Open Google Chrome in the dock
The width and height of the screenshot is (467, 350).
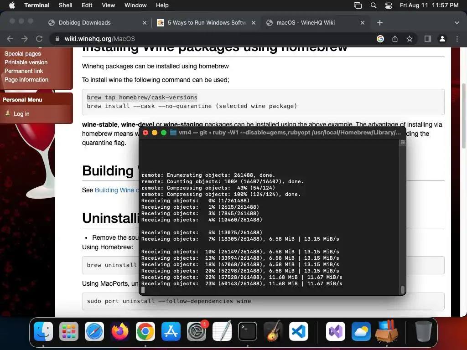point(145,331)
